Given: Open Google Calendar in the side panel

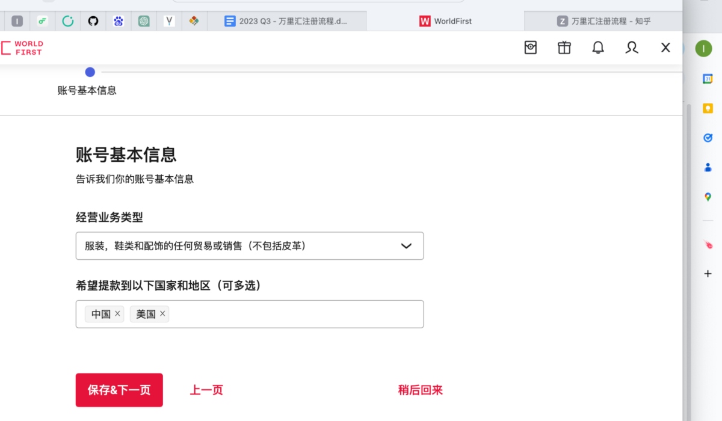Looking at the screenshot, I should point(708,79).
